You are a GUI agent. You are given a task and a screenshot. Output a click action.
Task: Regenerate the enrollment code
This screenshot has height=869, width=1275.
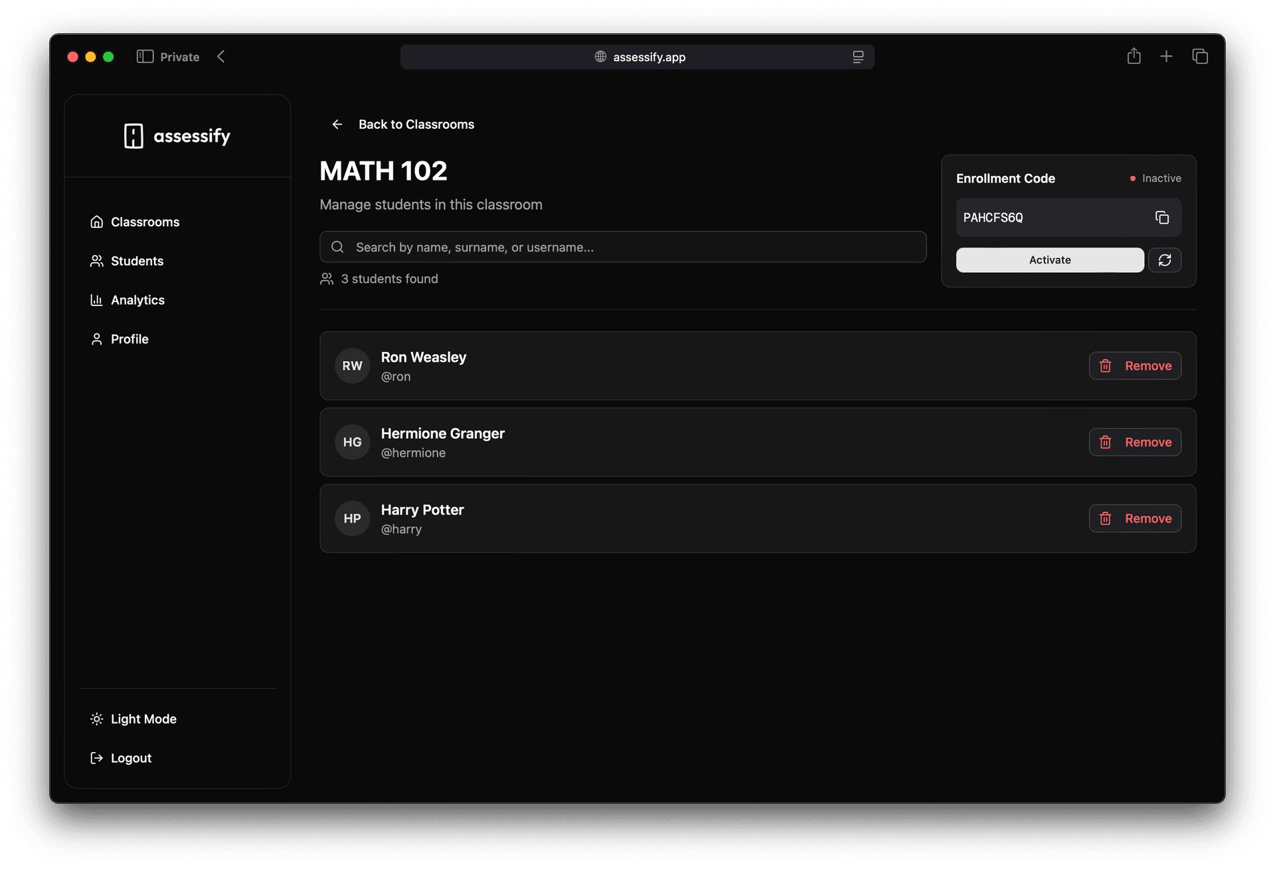1165,260
